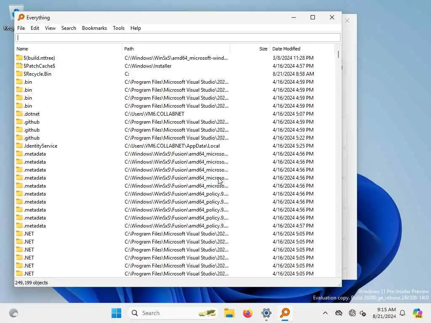Click the network globe tray icon

[x=352, y=313]
